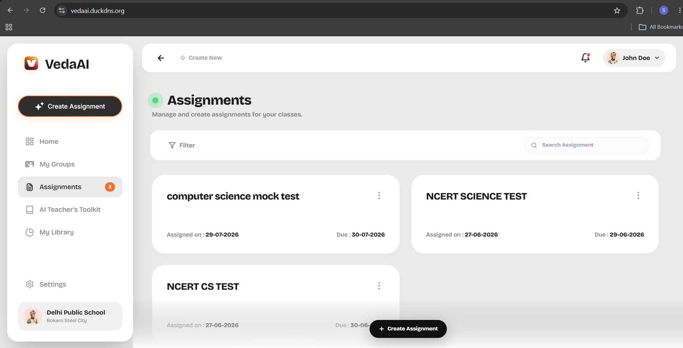The height and width of the screenshot is (348, 683).
Task: Expand the John Doe profile dropdown
Action: pos(634,58)
